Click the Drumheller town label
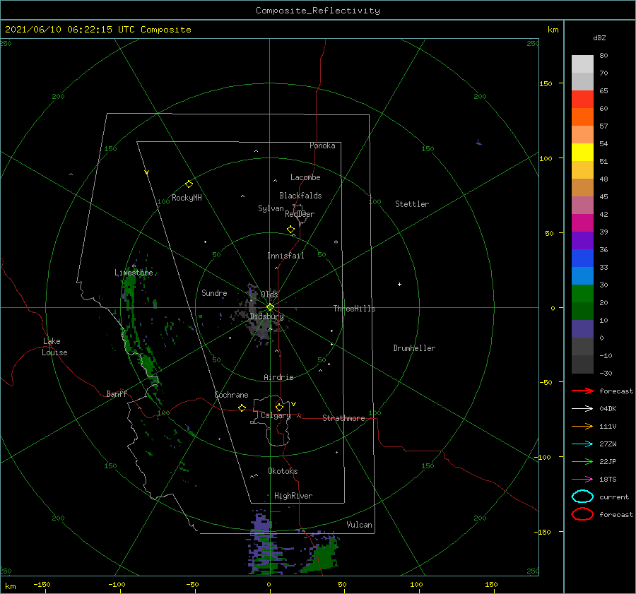Viewport: 636px width, 594px height. 414,348
